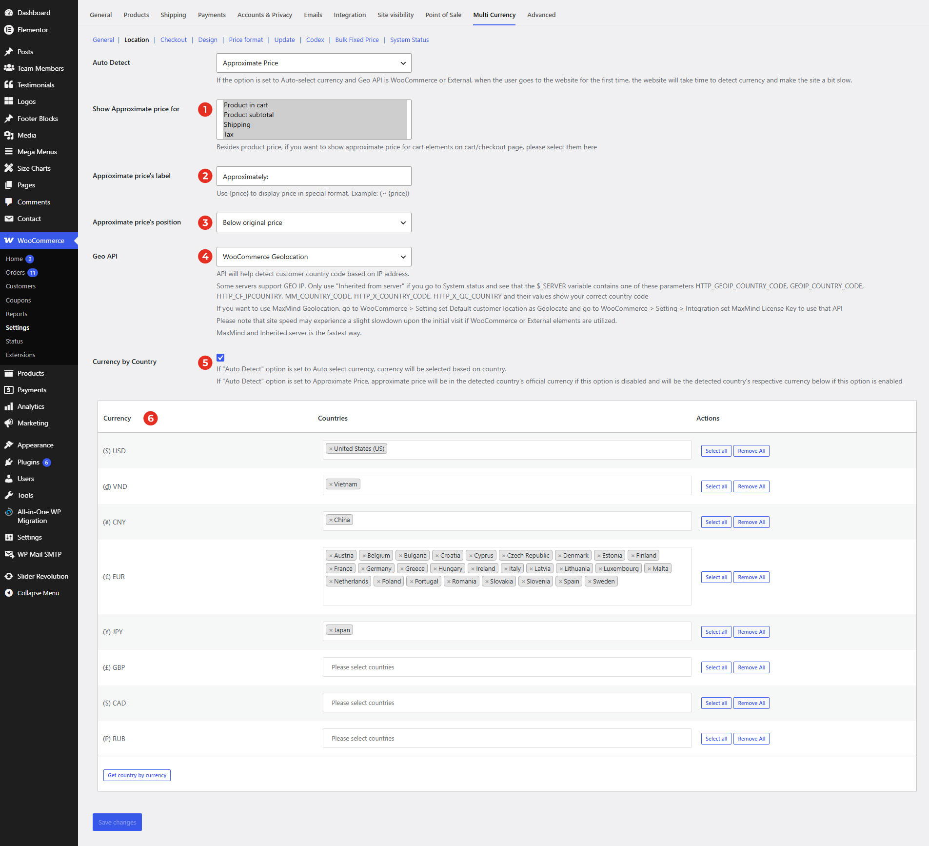
Task: Click the Plugins plug icon
Action: pos(9,462)
